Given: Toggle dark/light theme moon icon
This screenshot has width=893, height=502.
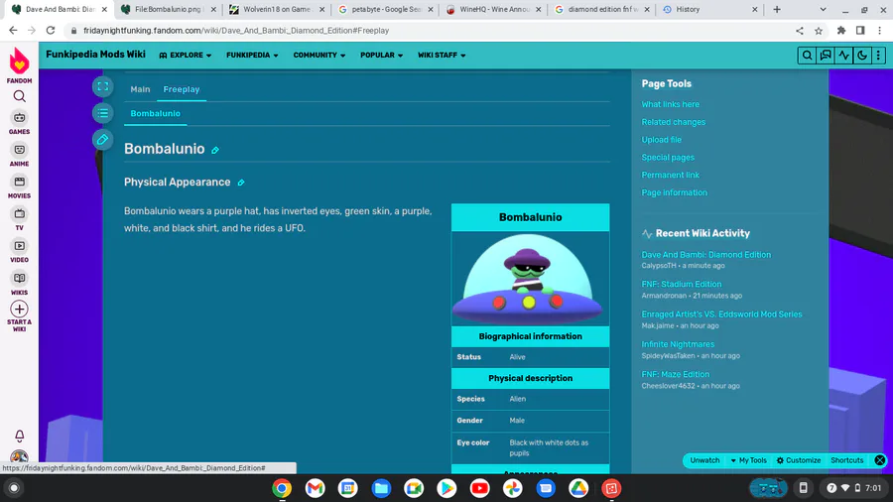Looking at the screenshot, I should point(861,56).
